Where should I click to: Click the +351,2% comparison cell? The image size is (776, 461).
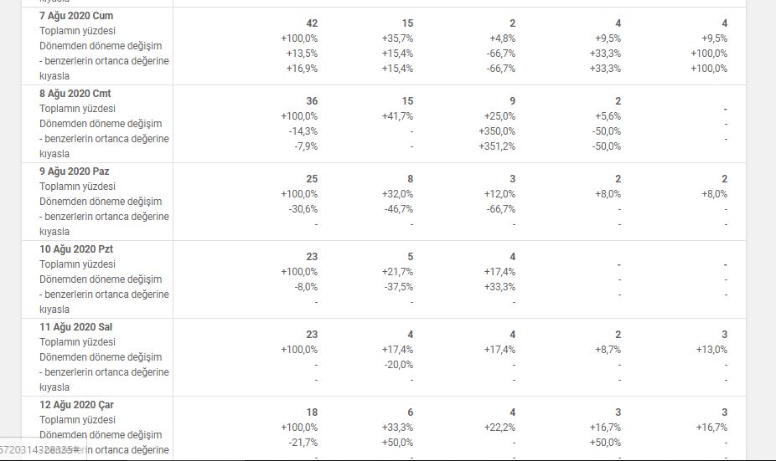tap(497, 146)
